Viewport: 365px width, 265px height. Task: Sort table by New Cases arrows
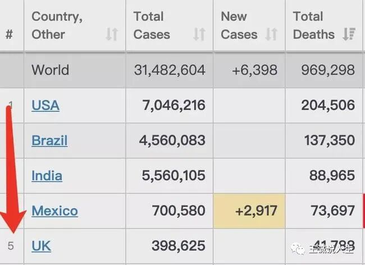[271, 34]
